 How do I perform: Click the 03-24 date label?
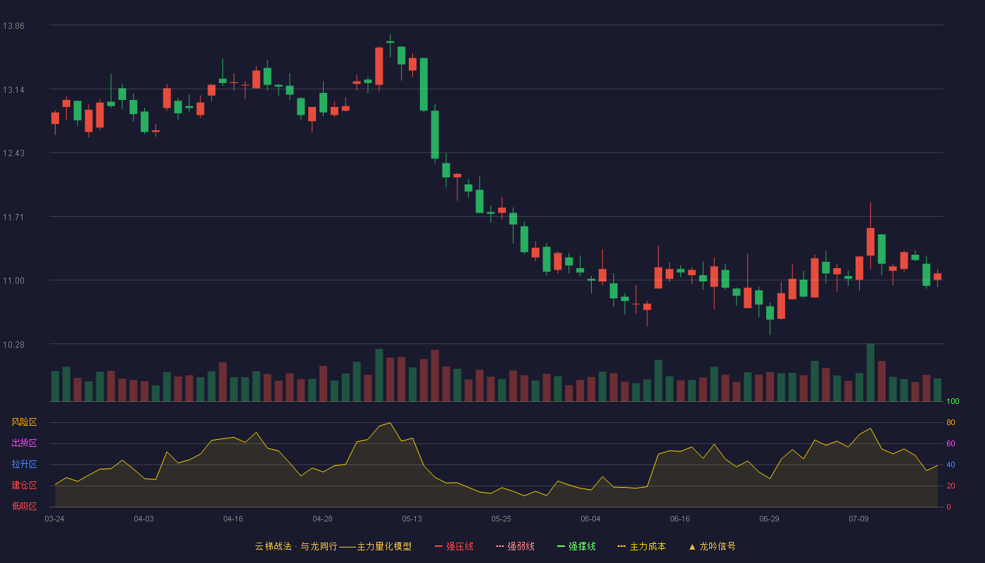[54, 519]
